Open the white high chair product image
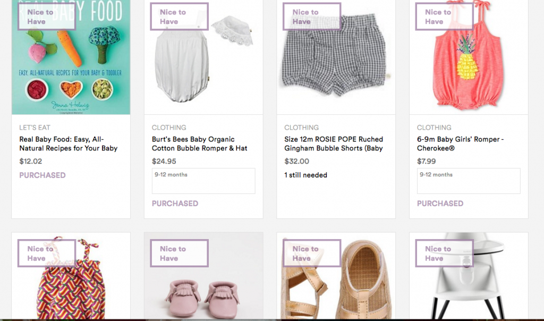This screenshot has width=544, height=321. 469,276
